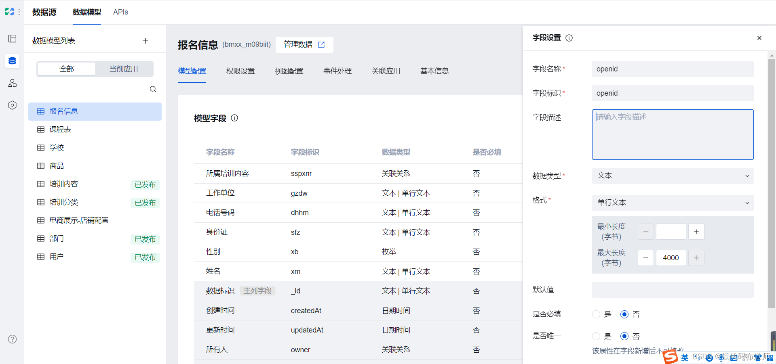Click the 电话号码 field row
Image resolution: width=776 pixels, height=364 pixels.
click(x=358, y=213)
